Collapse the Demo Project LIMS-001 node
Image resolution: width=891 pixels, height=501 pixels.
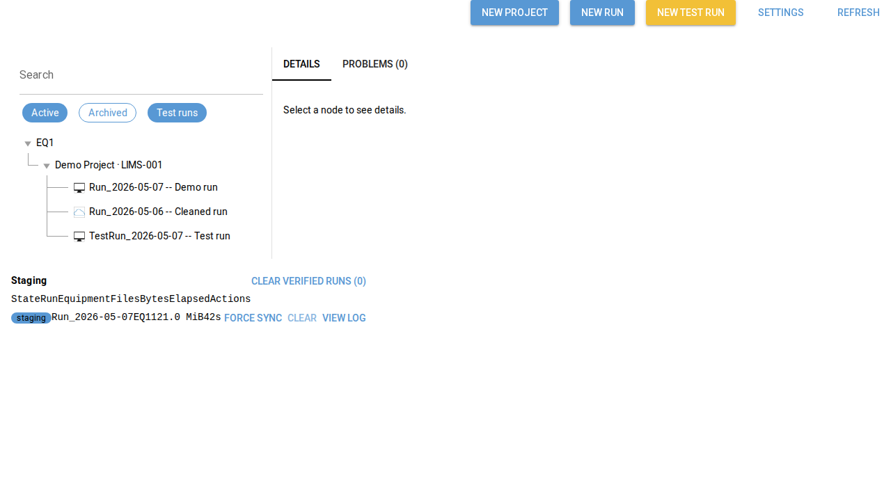47,166
